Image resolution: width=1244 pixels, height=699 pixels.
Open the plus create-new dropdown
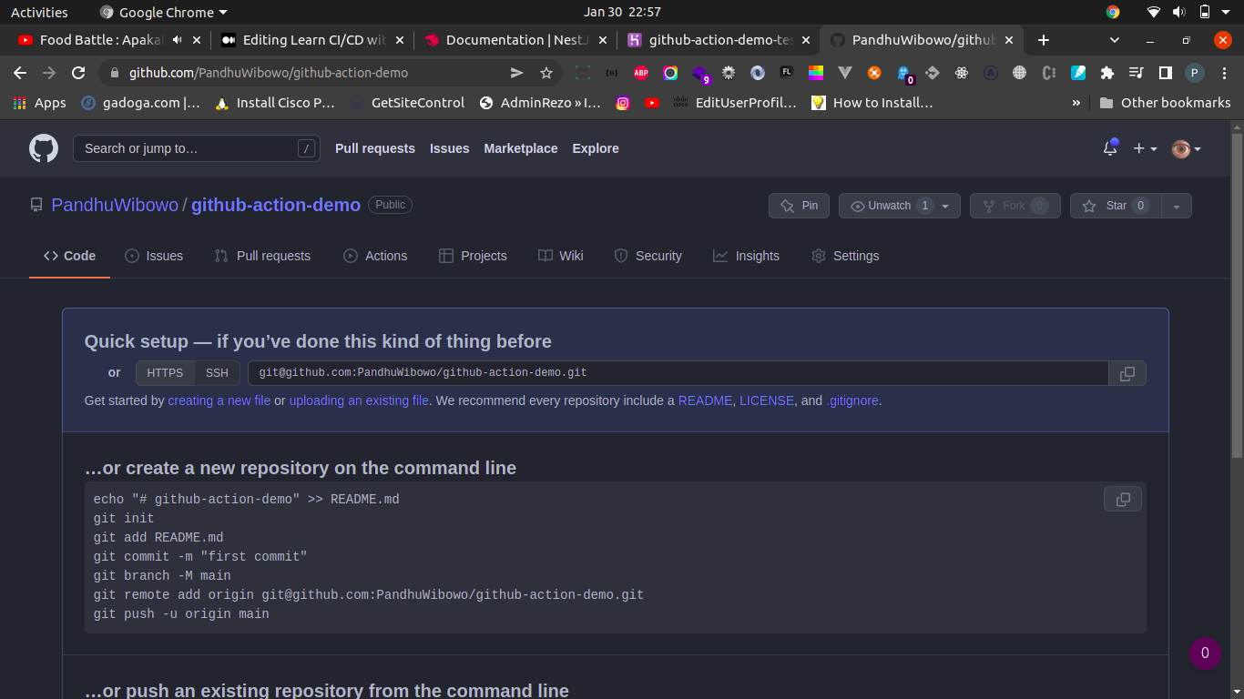pyautogui.click(x=1145, y=148)
